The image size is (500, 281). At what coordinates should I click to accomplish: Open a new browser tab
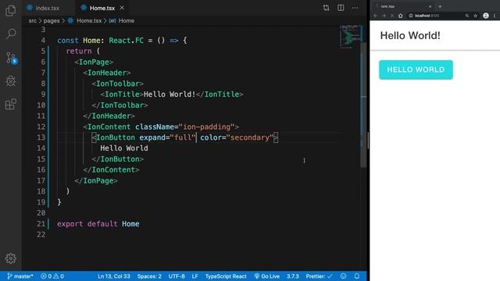(x=440, y=6)
